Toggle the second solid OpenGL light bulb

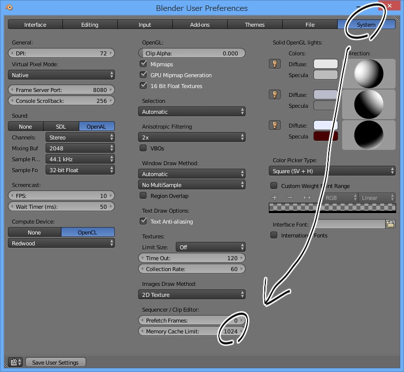[275, 94]
